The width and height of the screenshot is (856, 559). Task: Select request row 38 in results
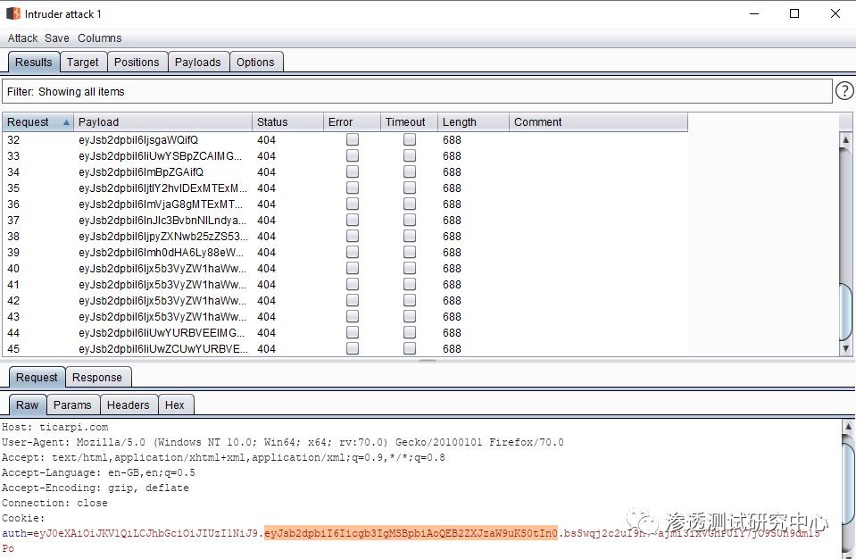point(161,236)
